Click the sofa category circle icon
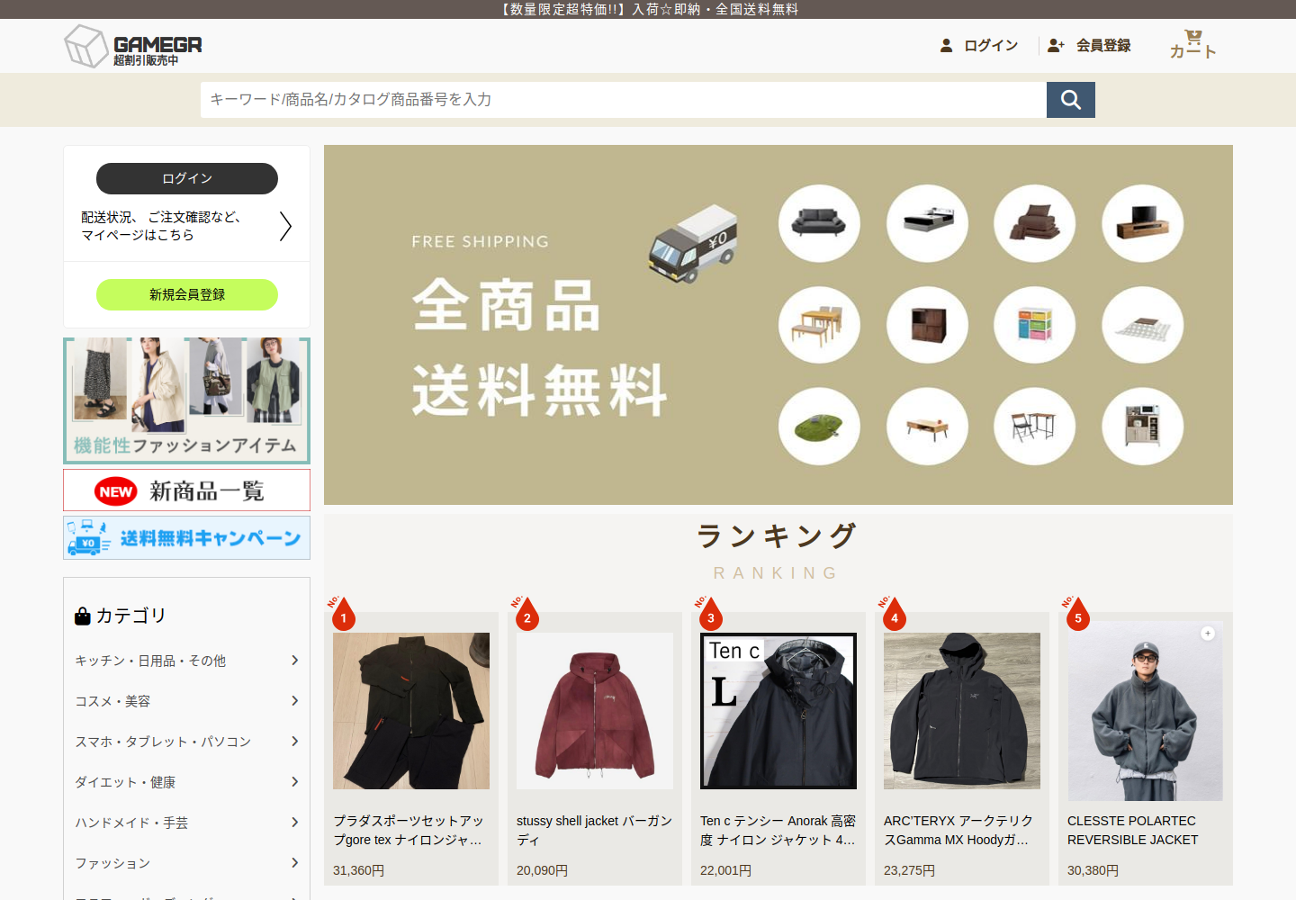Image resolution: width=1296 pixels, height=900 pixels. 819,223
